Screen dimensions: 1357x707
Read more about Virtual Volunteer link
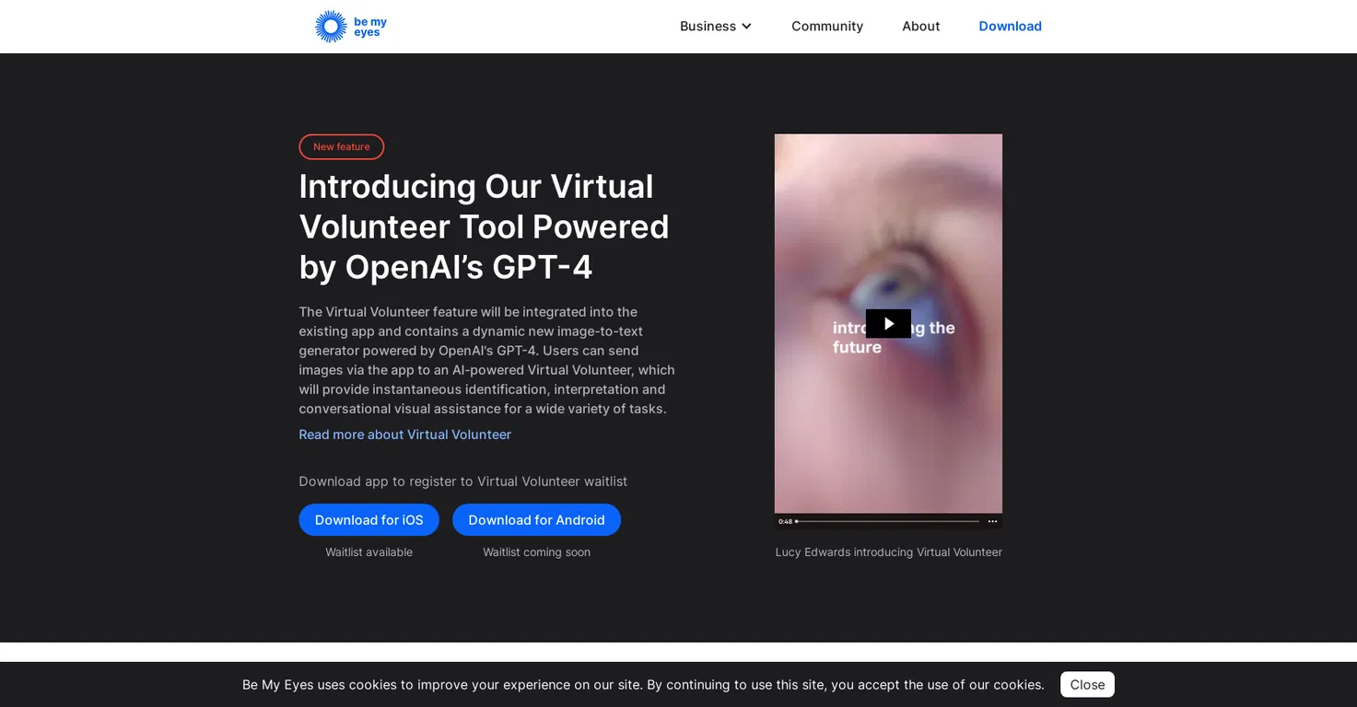(404, 435)
